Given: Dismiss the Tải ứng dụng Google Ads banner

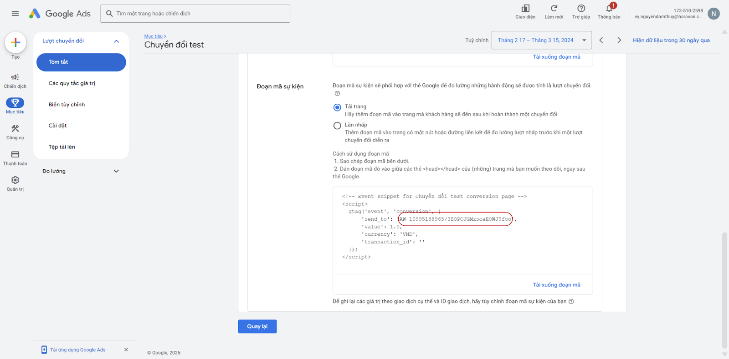Looking at the screenshot, I should click(x=126, y=349).
